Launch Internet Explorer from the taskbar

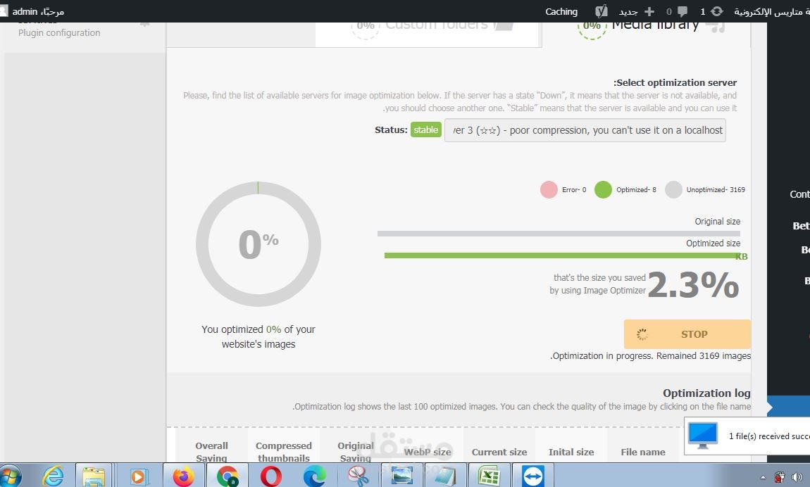coord(54,476)
